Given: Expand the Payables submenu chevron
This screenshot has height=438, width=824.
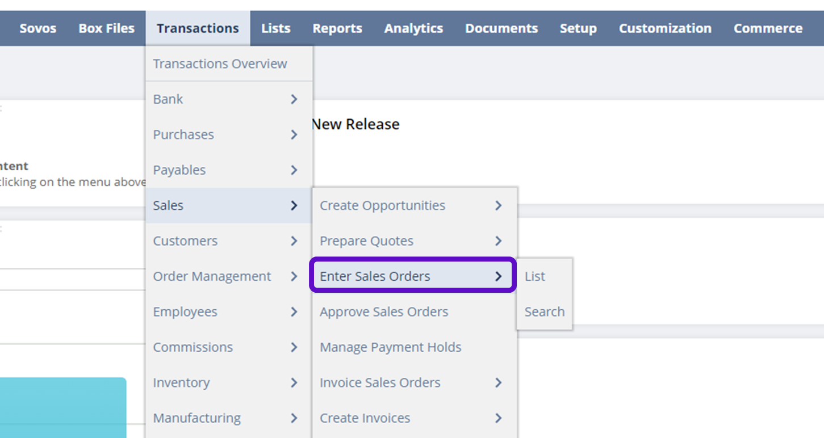Looking at the screenshot, I should (x=294, y=170).
